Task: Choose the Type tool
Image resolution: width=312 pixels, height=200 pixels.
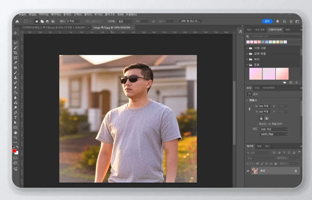Action: point(16,117)
